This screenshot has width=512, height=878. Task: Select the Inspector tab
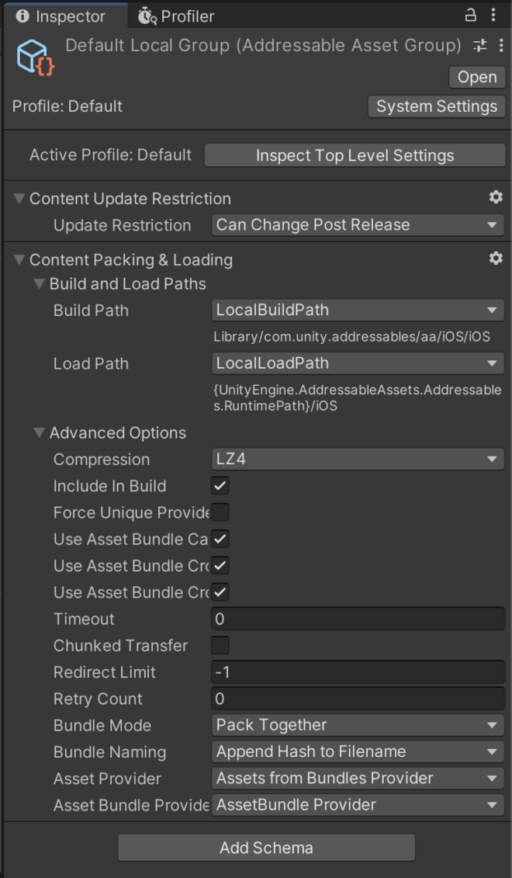coord(66,16)
